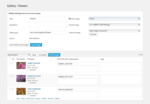Click the Scan Folder for new images button
Viewport: 150px width, 104px height.
pos(19,45)
